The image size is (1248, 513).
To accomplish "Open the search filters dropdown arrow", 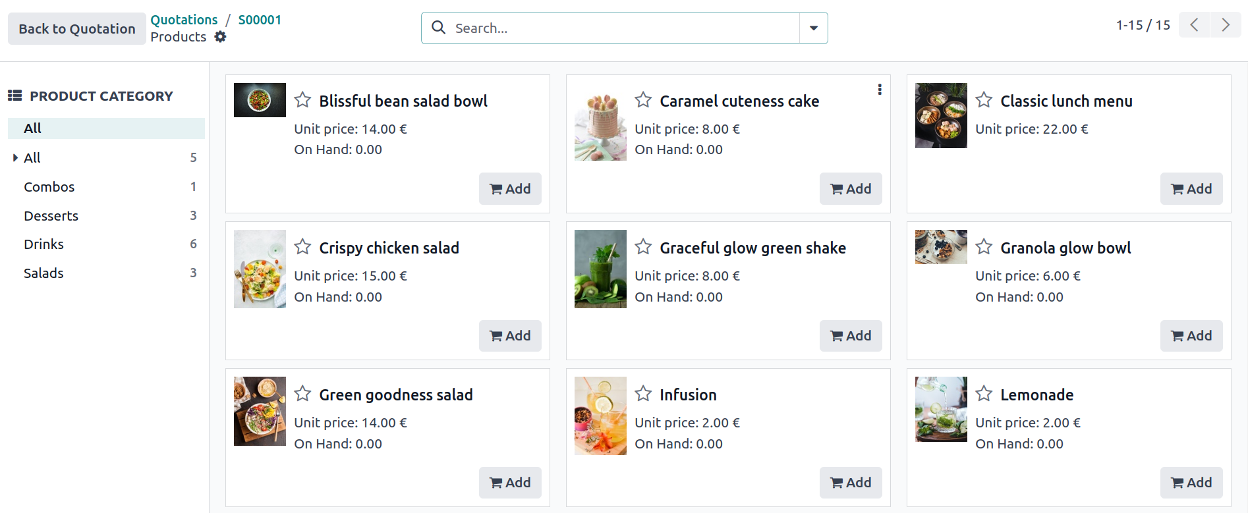I will coord(813,28).
